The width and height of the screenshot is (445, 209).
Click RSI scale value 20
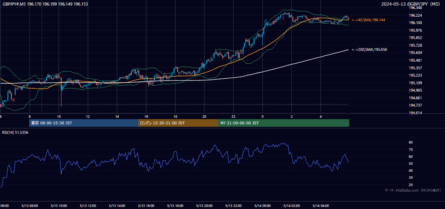pos(411,185)
